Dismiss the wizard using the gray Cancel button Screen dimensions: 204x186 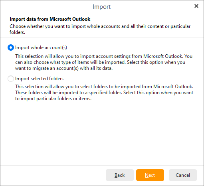183,175
